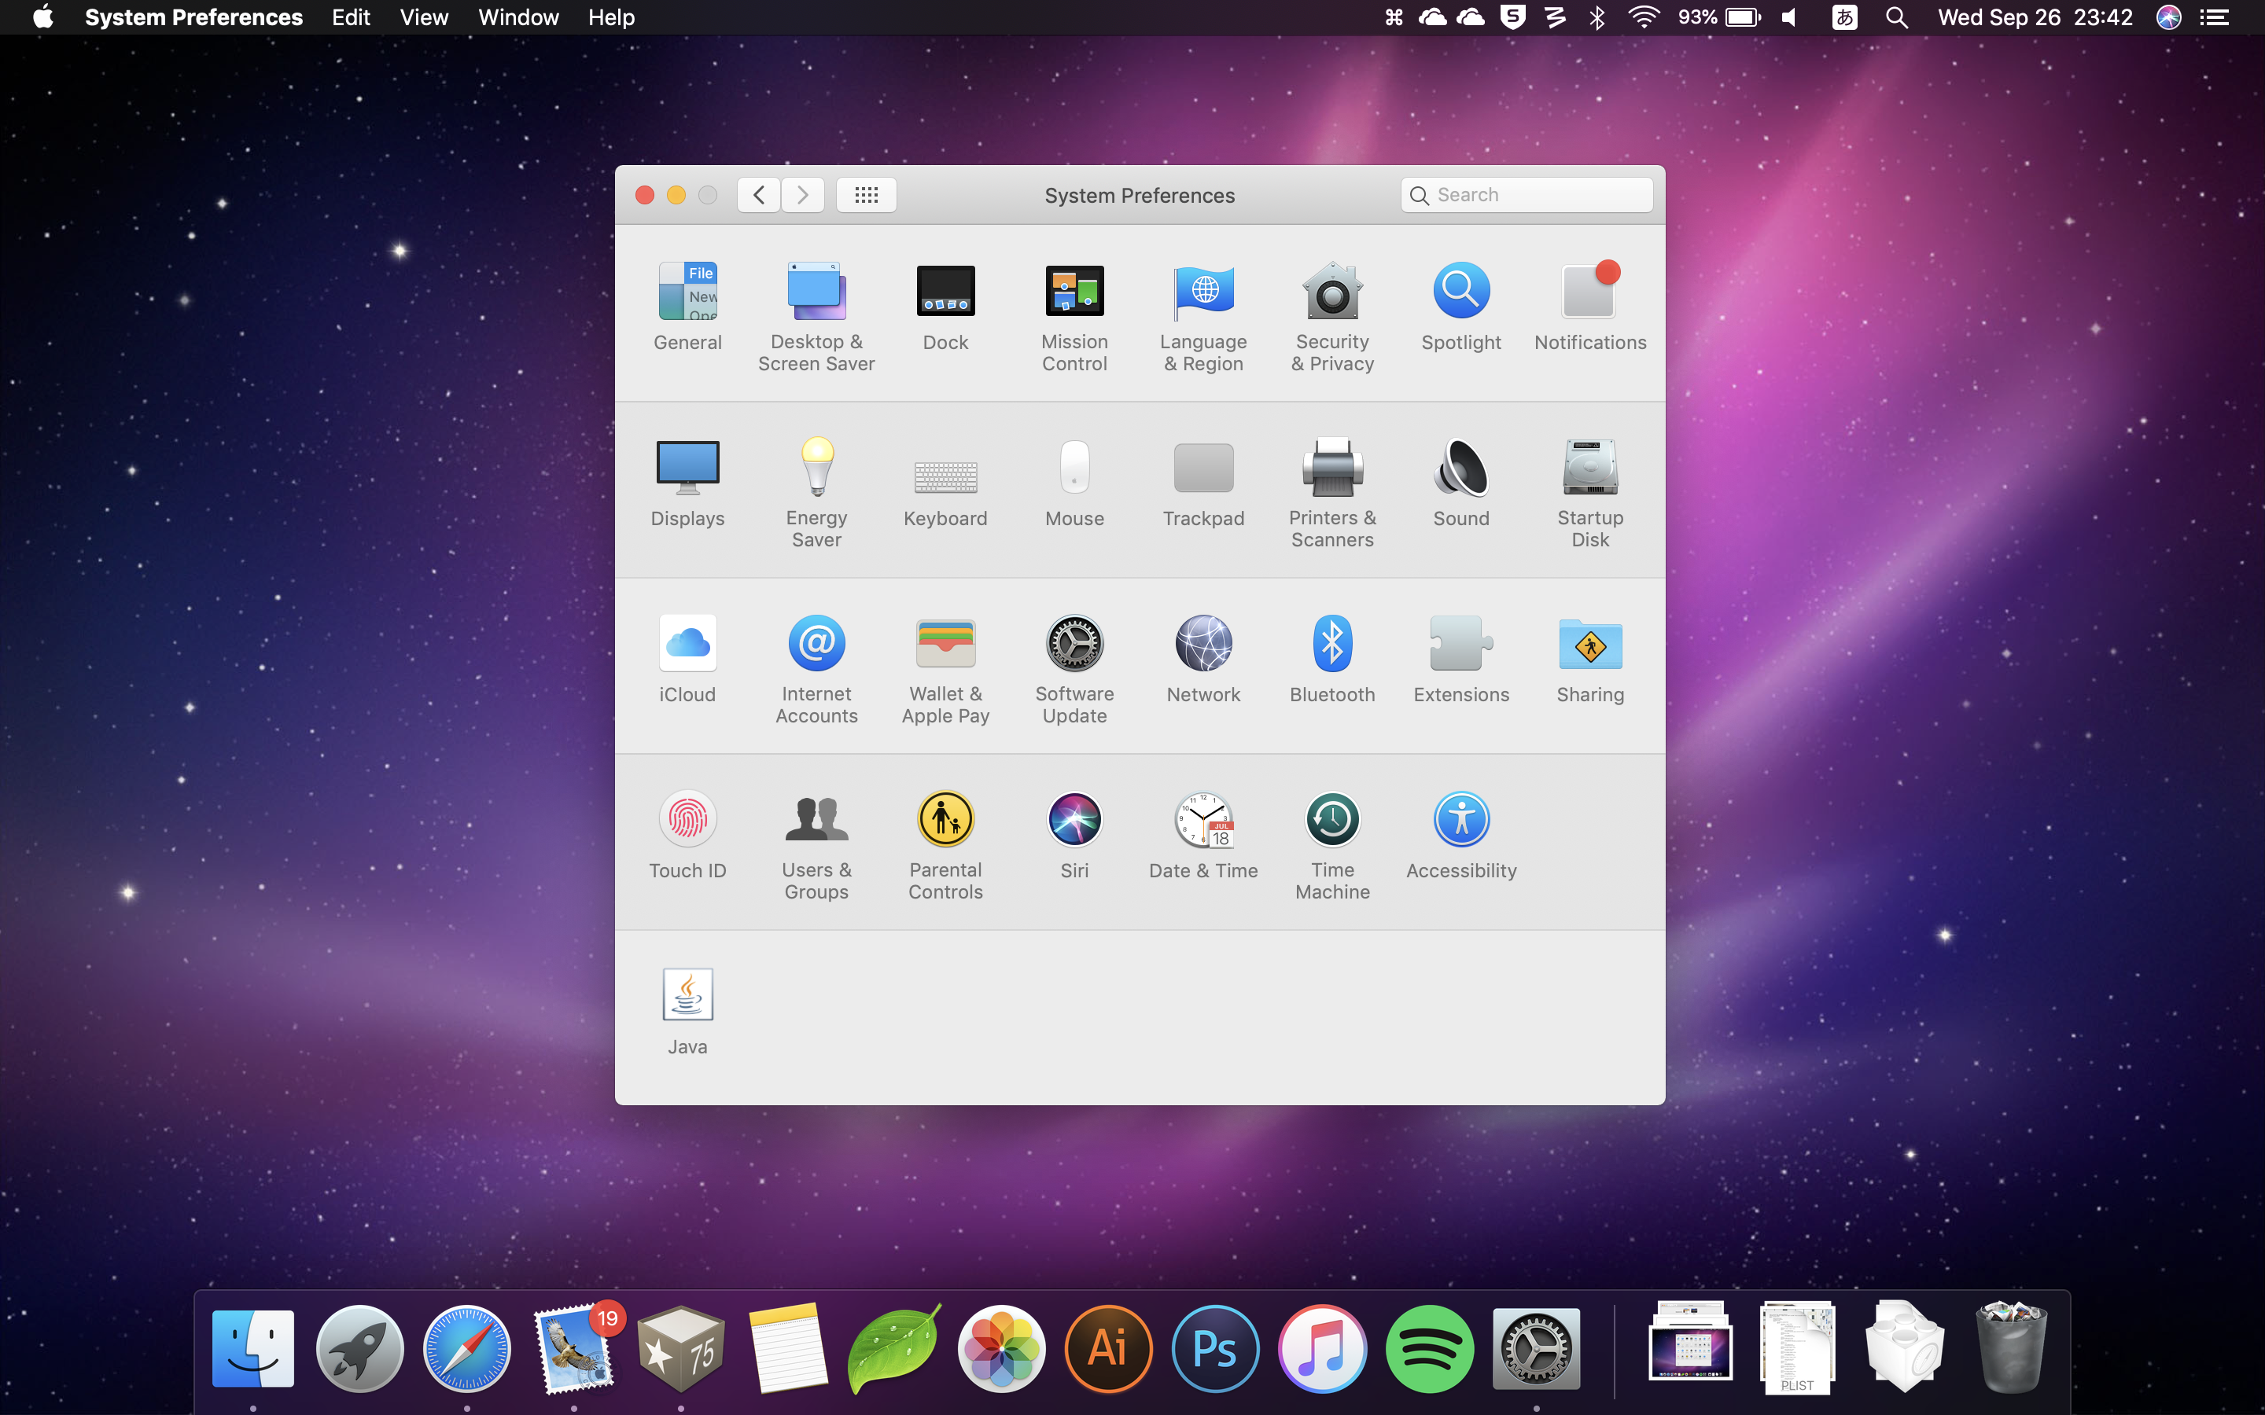Open the Sound preference pane
Screen dimensions: 2265x1415
coord(1461,483)
